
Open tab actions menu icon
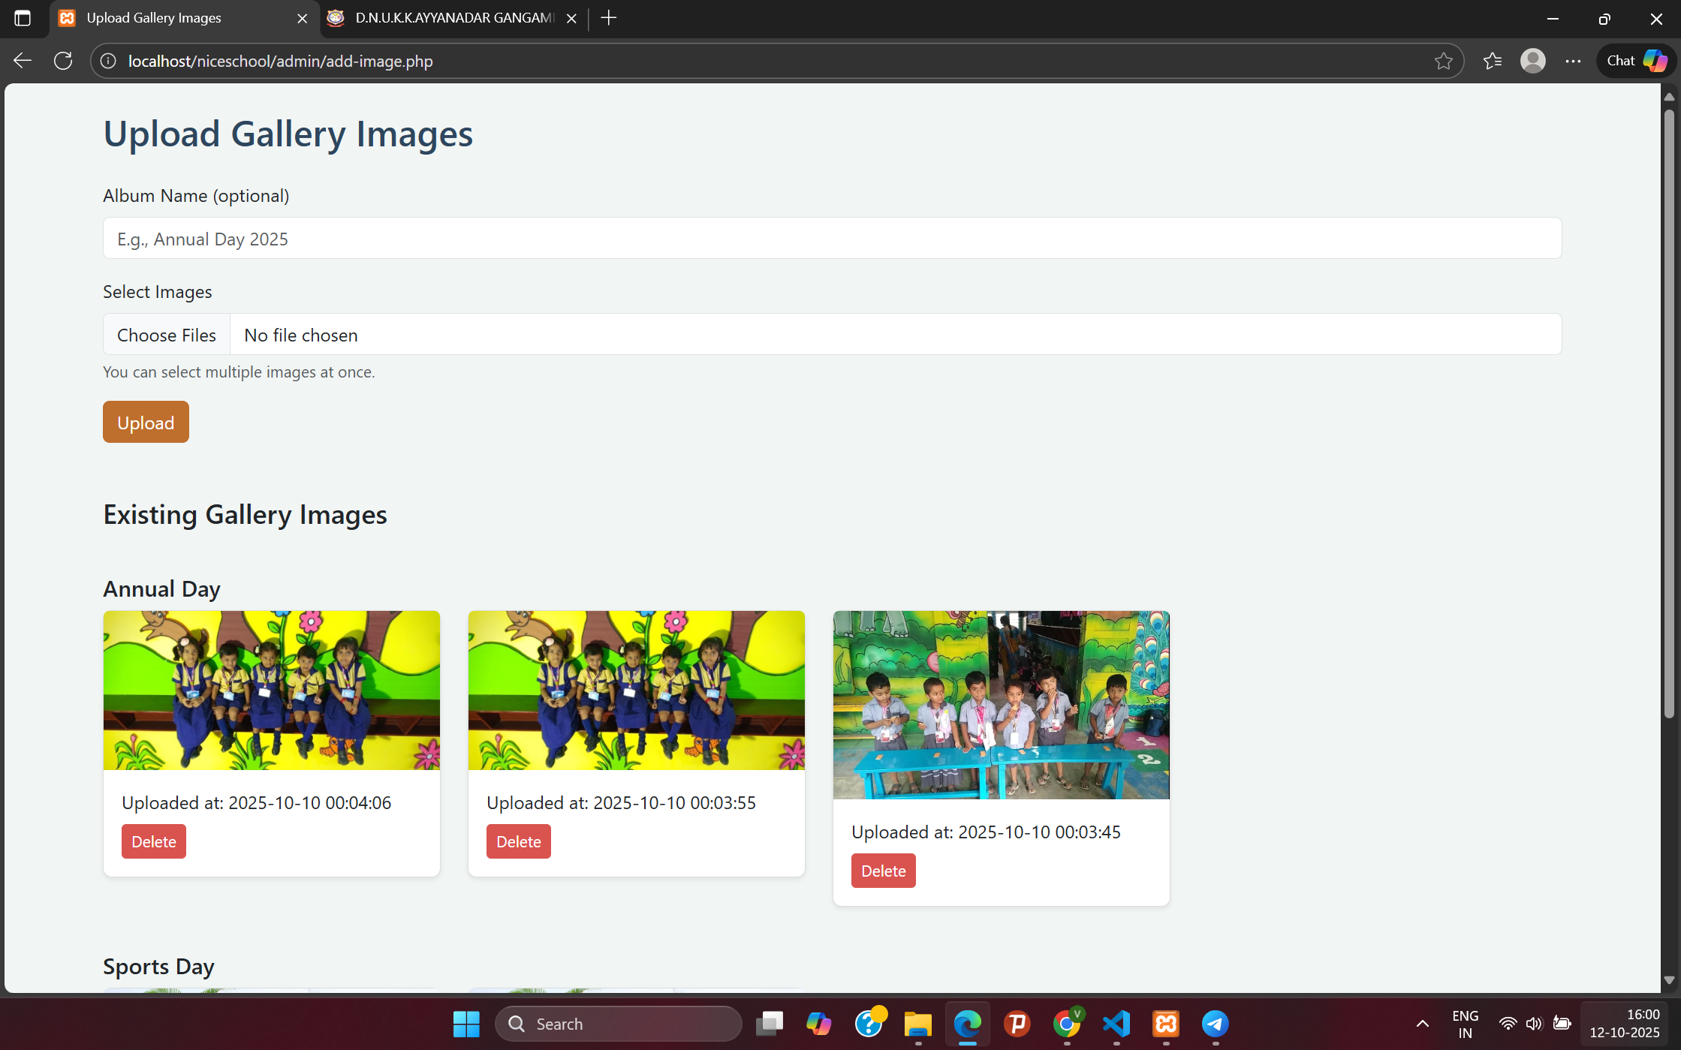(23, 18)
